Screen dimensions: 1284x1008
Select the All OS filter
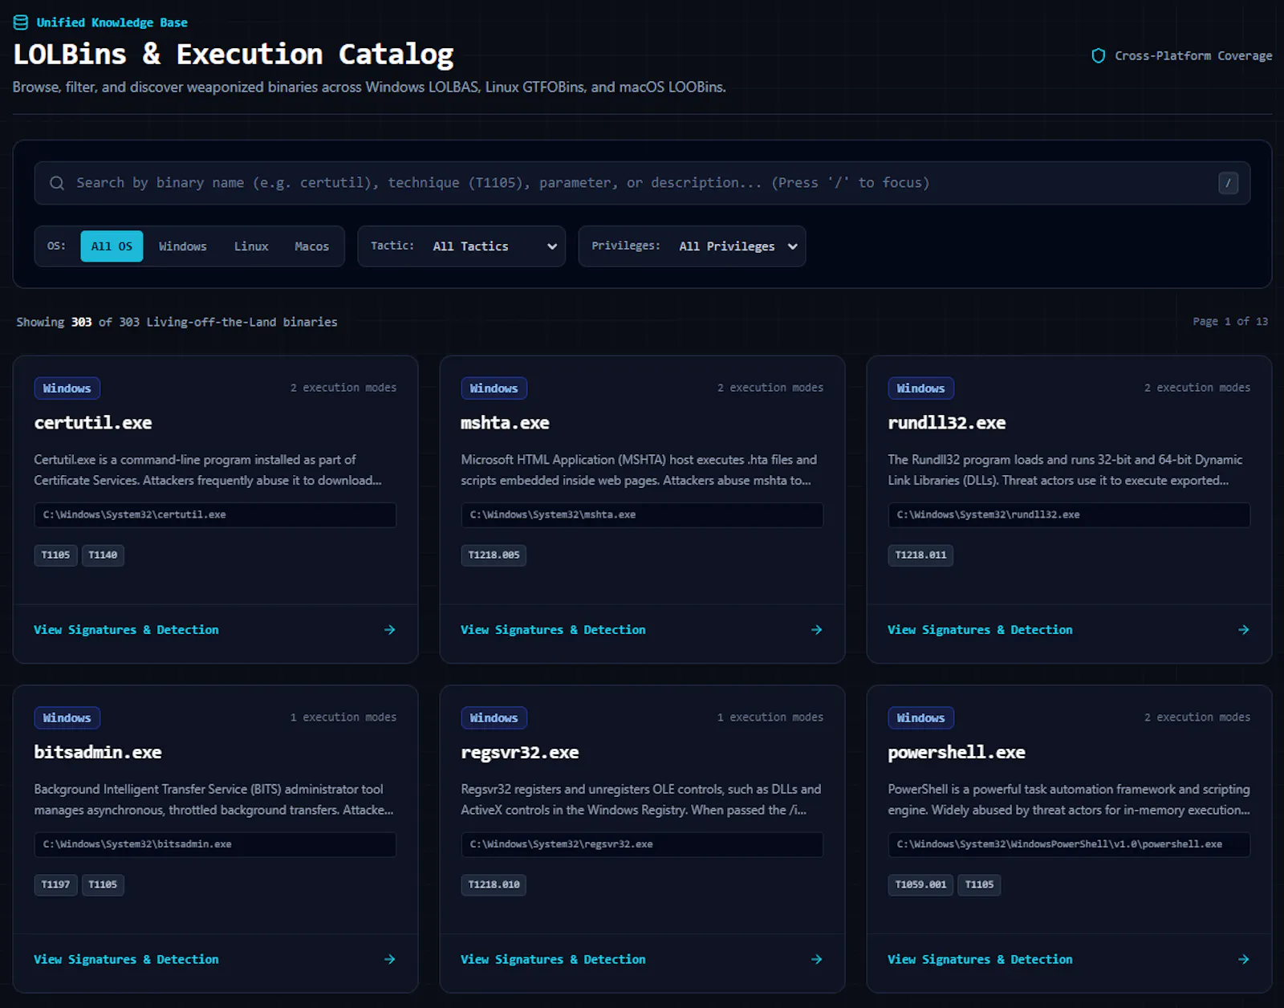[112, 246]
